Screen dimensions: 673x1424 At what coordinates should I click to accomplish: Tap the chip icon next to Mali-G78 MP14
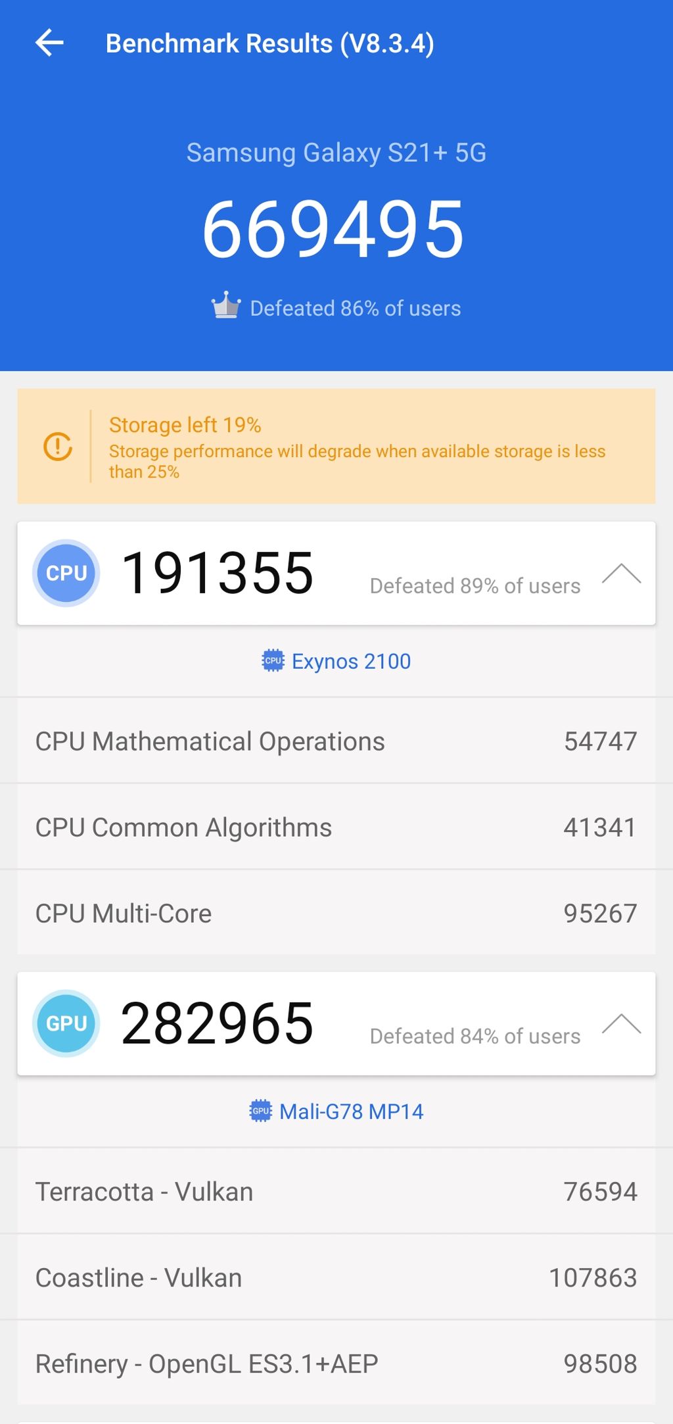[x=261, y=1111]
